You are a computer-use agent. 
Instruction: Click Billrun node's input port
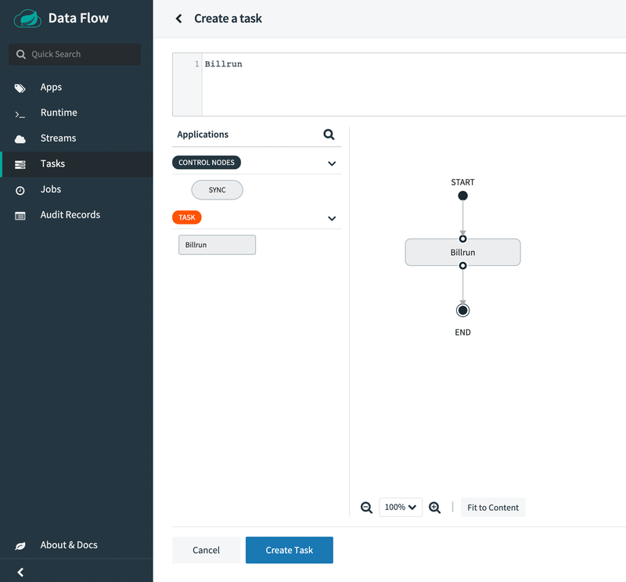point(462,239)
